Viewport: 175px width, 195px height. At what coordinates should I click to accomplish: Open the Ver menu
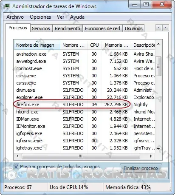pos(60,17)
